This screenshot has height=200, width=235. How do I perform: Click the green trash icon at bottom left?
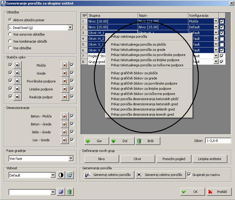[x=69, y=192]
